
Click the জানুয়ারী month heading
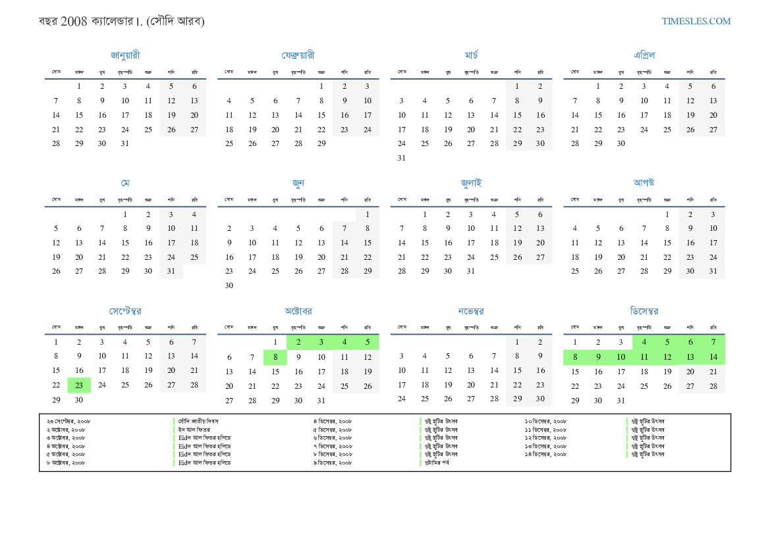(125, 55)
